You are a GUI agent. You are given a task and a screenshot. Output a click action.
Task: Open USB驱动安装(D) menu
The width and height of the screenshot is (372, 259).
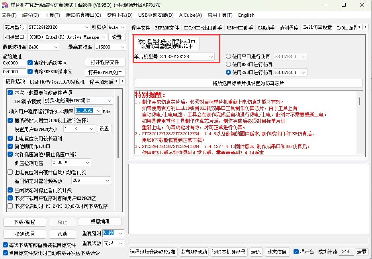coord(156,15)
